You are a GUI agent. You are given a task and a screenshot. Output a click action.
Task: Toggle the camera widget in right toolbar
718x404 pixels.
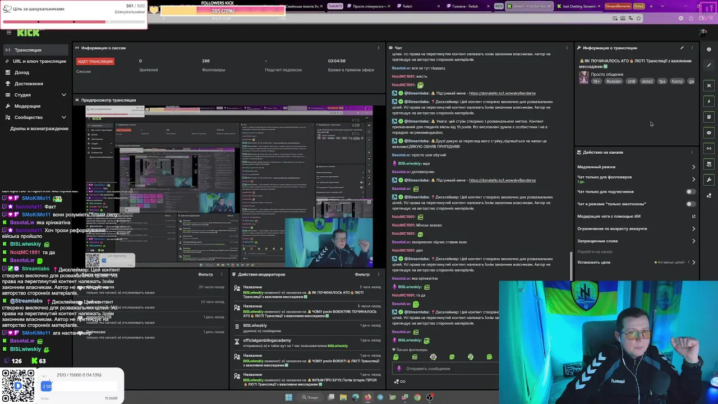pos(709,164)
